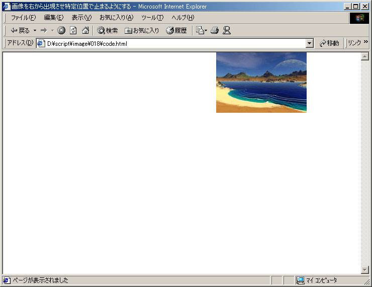Click the scrollbar up arrow
Image resolution: width=372 pixels, height=287 pixels.
click(364, 56)
